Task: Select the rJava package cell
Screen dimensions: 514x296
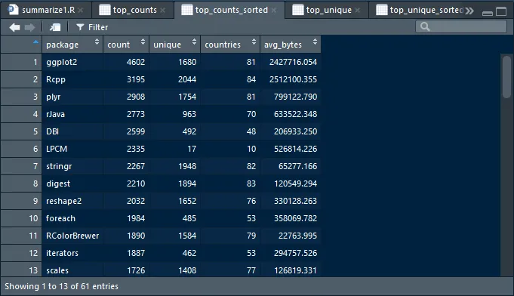Action: [72, 114]
